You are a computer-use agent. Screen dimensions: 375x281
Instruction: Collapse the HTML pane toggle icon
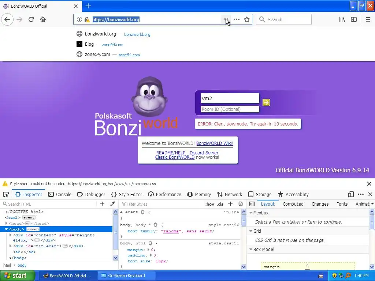point(252,204)
